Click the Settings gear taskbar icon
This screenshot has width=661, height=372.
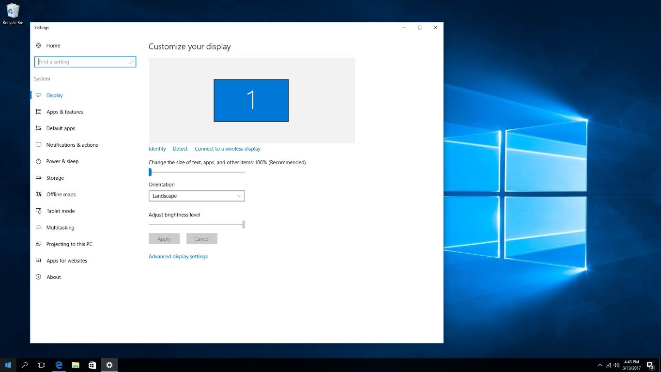click(109, 365)
